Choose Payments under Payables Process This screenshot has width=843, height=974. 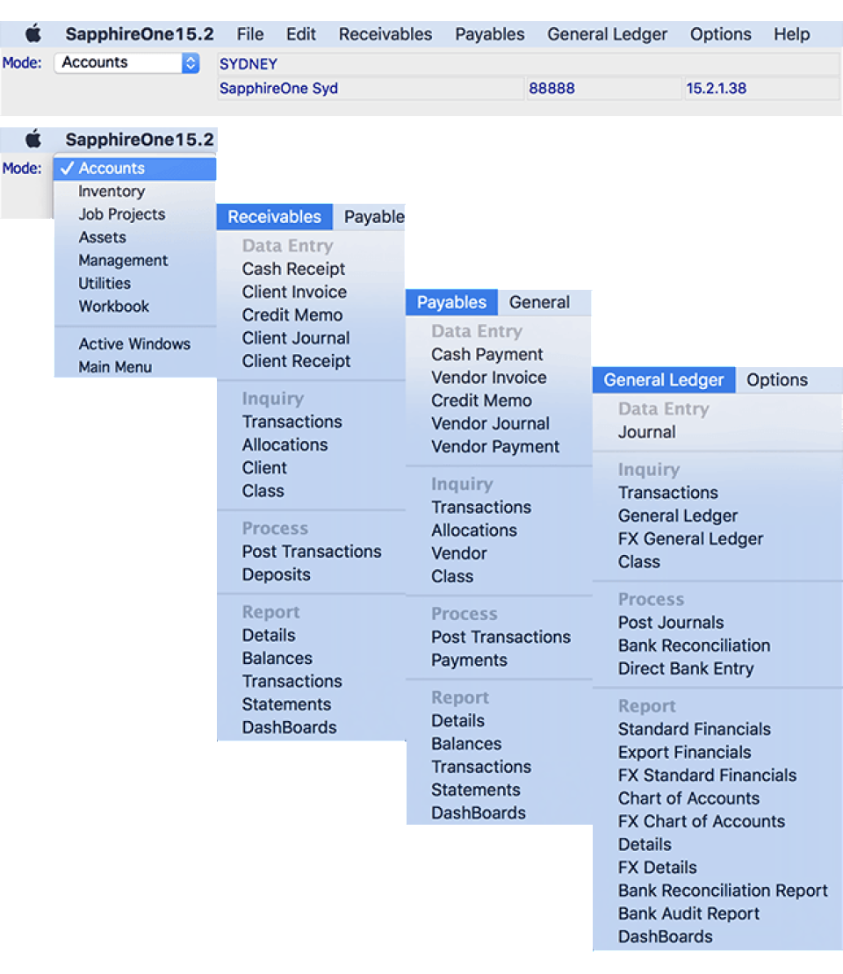tap(469, 660)
